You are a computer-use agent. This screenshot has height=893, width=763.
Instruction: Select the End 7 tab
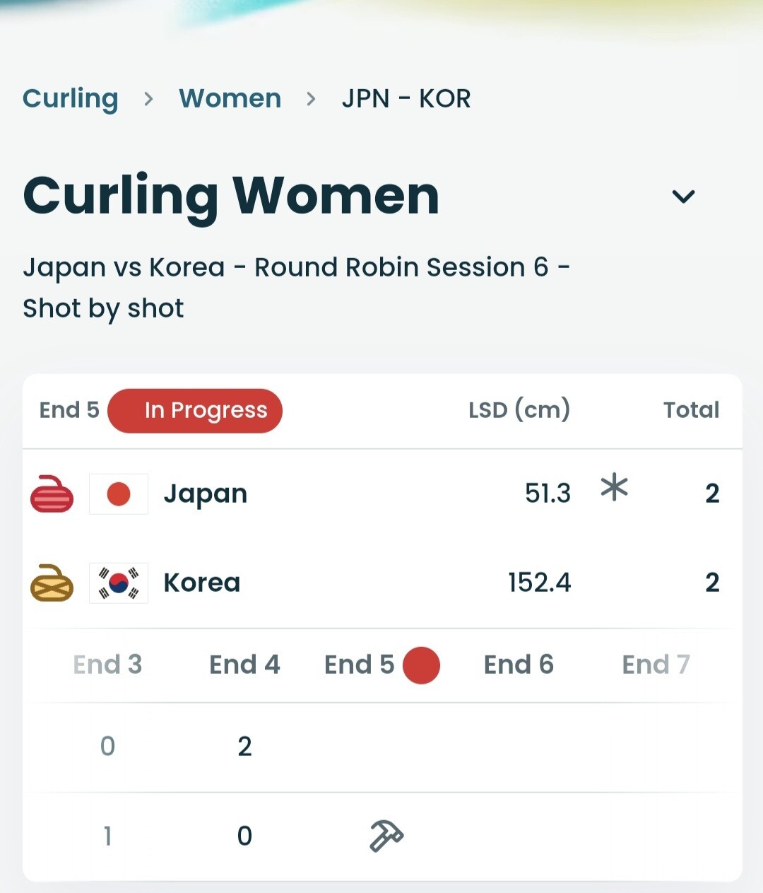tap(656, 665)
